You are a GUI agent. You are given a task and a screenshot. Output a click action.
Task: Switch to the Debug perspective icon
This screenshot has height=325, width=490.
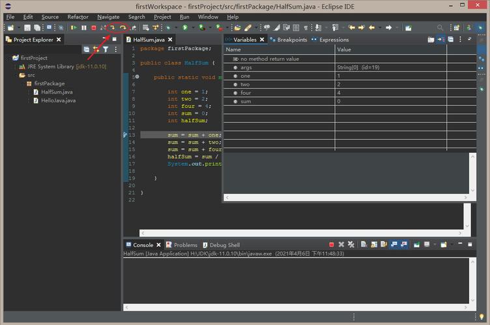(x=480, y=28)
